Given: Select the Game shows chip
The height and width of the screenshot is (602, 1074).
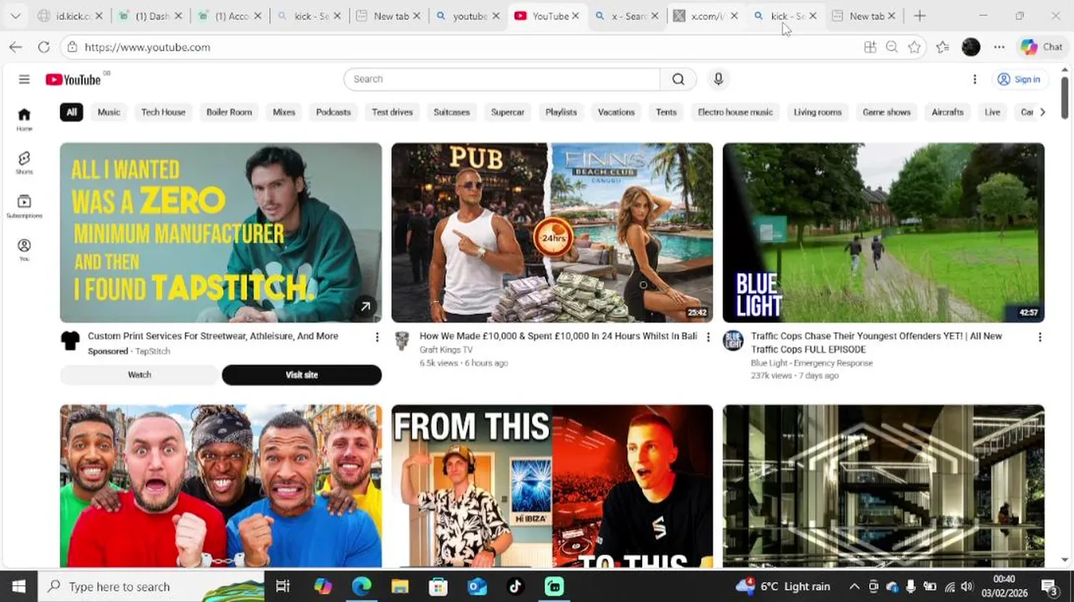Looking at the screenshot, I should [887, 112].
